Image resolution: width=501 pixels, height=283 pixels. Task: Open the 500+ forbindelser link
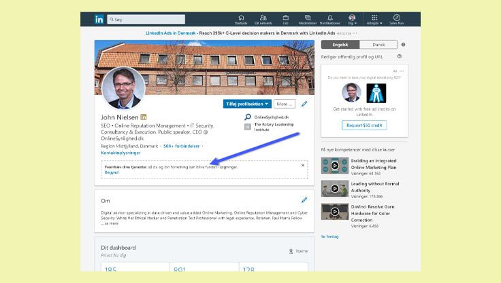(x=182, y=147)
